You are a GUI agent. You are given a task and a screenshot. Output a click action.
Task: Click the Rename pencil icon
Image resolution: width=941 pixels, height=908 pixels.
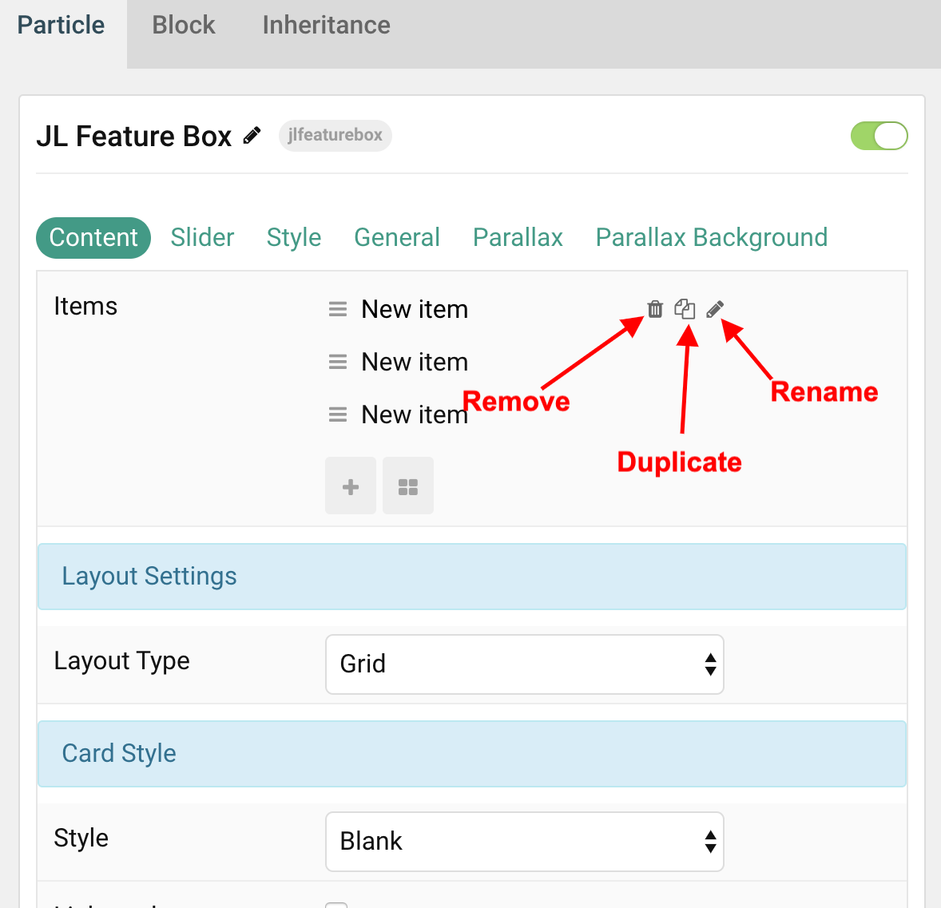pyautogui.click(x=715, y=309)
